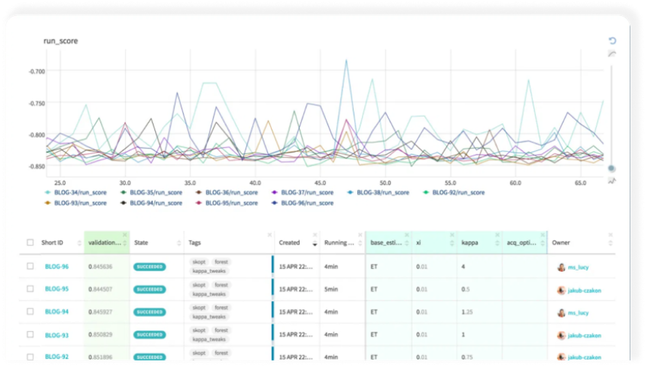Toggle BLOG-95/run_score legend entry
The width and height of the screenshot is (646, 366).
tap(227, 203)
